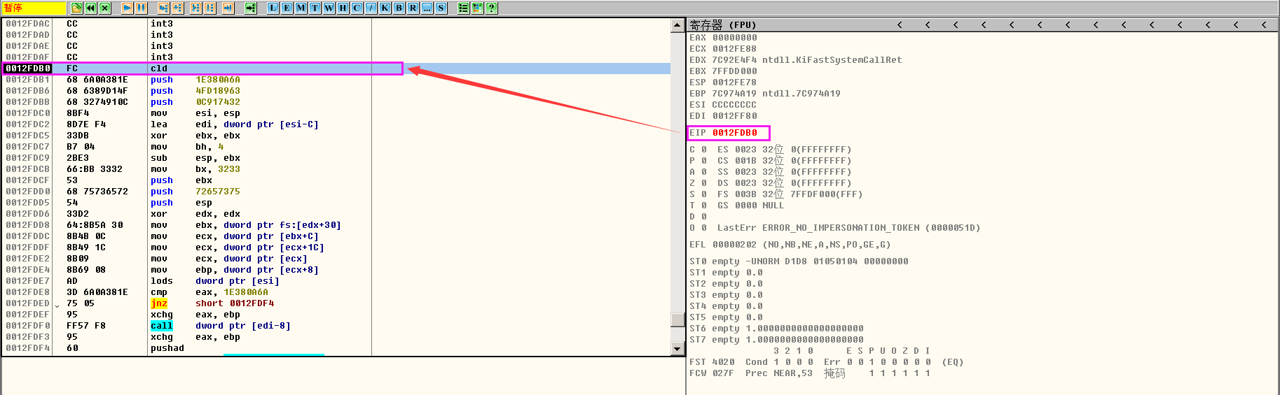The height and width of the screenshot is (395, 1280).
Task: Click the Step Over toolbar icon
Action: [x=177, y=8]
